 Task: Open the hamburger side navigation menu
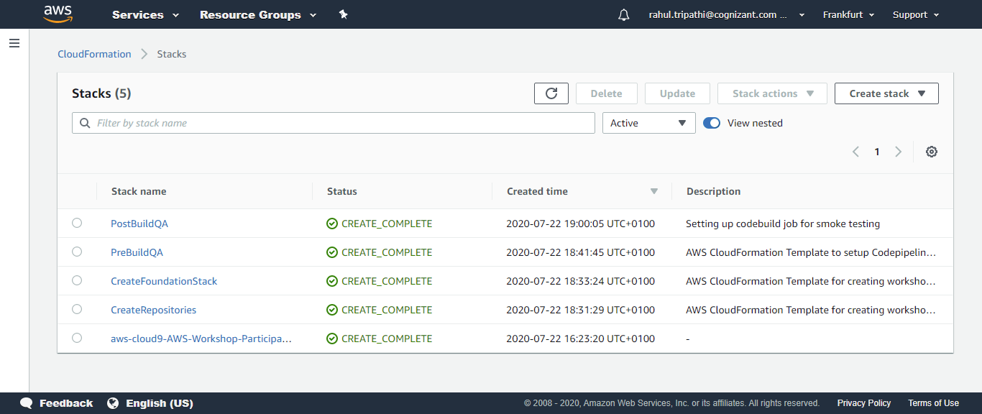14,43
